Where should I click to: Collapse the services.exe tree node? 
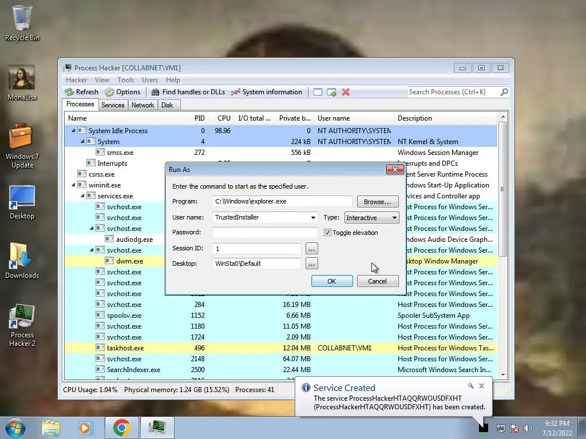point(82,195)
